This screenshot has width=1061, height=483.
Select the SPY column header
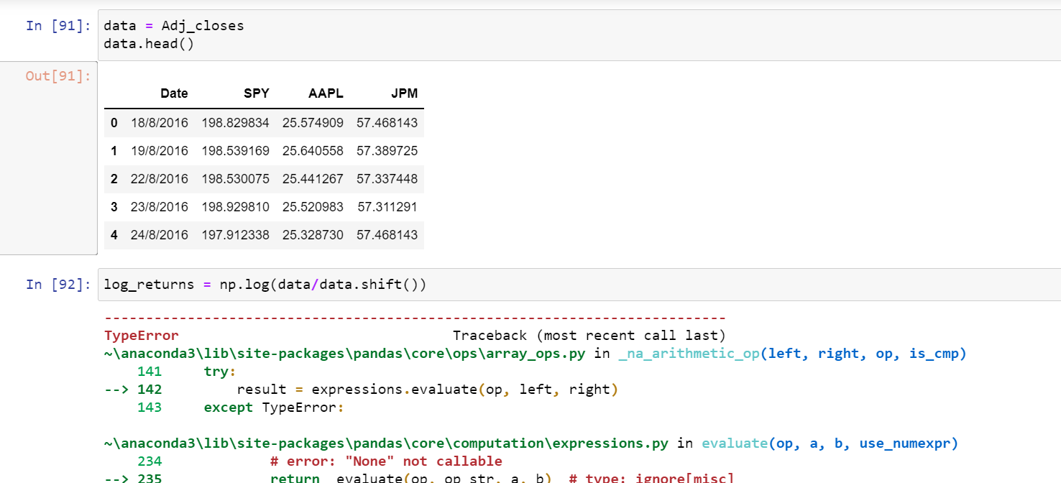[257, 93]
